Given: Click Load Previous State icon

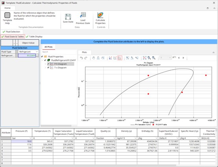Looking at the screenshot, I should point(83,15).
